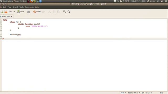The height and width of the screenshot is (94, 168).
Task: Print the document using printer icon
Action: (x=29, y=12)
